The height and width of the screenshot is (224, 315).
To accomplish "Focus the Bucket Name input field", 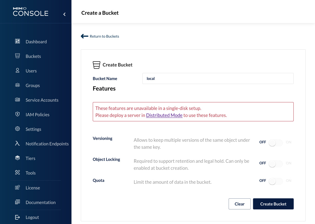I will pos(218,78).
